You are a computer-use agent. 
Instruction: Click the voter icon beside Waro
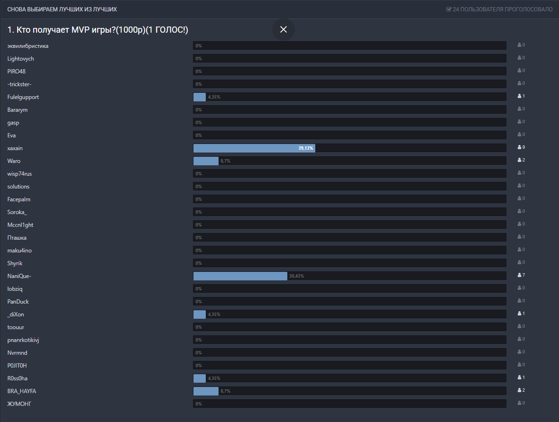(x=519, y=160)
